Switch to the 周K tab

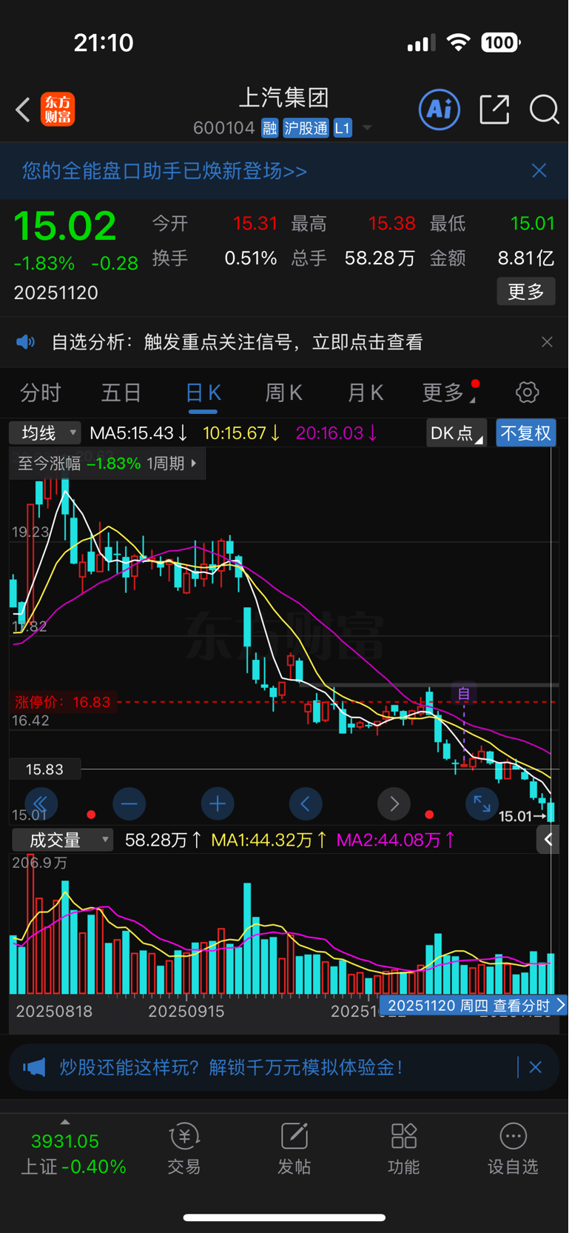point(284,392)
